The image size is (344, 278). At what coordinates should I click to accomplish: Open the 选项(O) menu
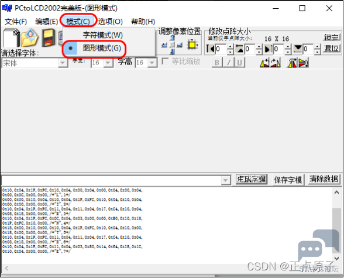(x=111, y=22)
